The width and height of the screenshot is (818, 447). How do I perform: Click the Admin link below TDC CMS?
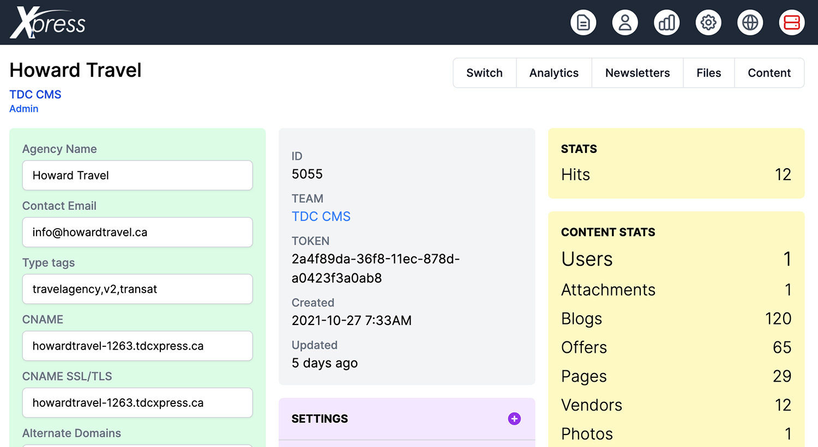tap(24, 109)
